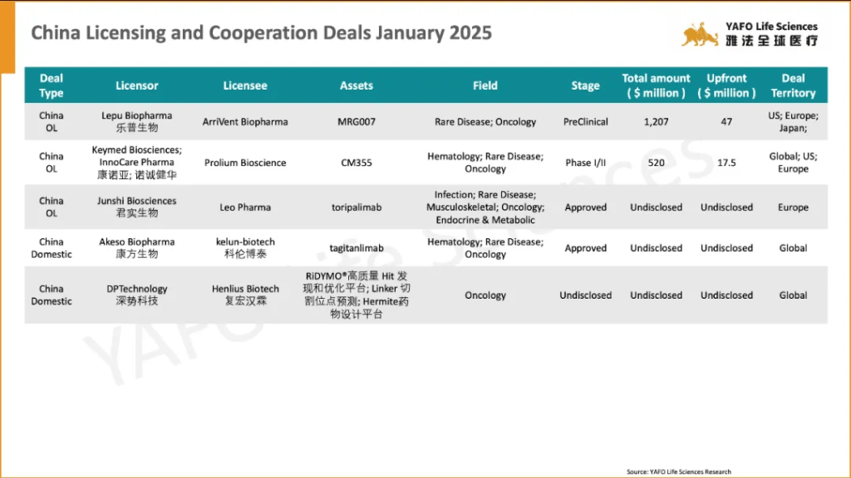Click the source citation text at bottom
851x478 pixels.
click(679, 471)
